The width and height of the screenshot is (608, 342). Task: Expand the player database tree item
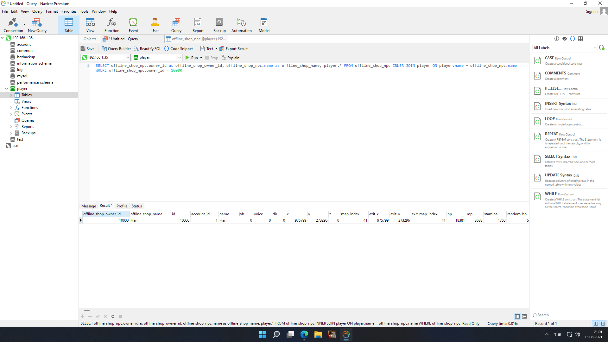click(x=7, y=89)
